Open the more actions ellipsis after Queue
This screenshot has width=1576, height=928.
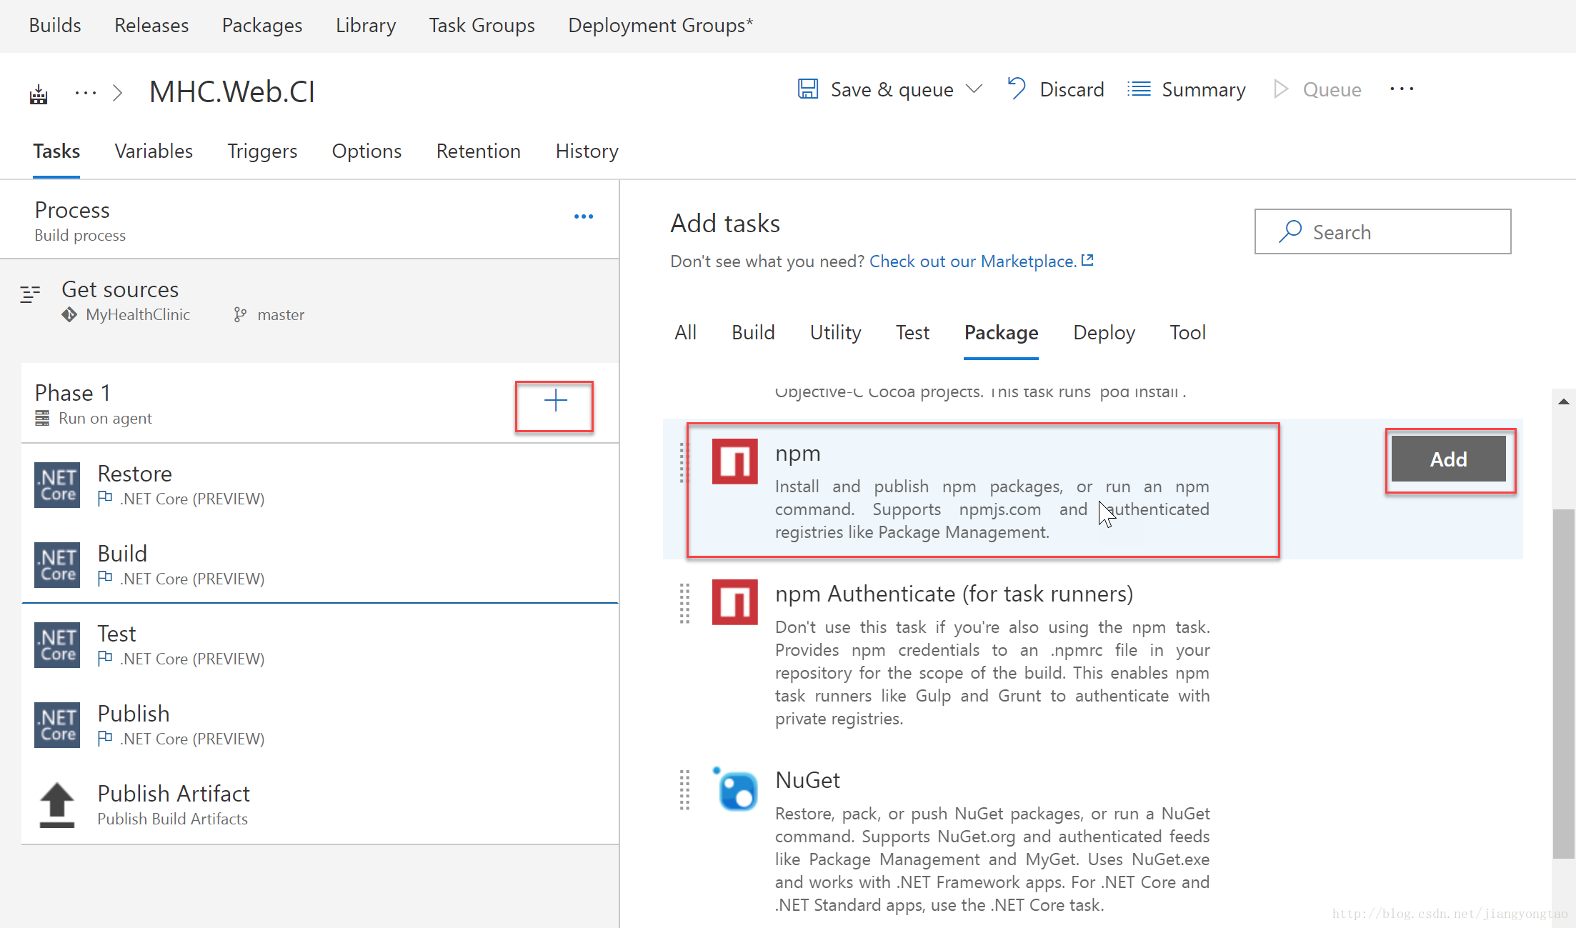[x=1402, y=89]
